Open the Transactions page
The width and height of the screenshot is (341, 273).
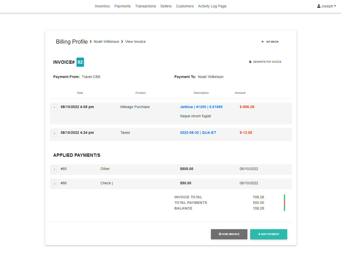click(145, 6)
